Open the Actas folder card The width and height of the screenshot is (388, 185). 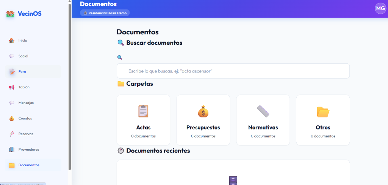[x=143, y=120]
